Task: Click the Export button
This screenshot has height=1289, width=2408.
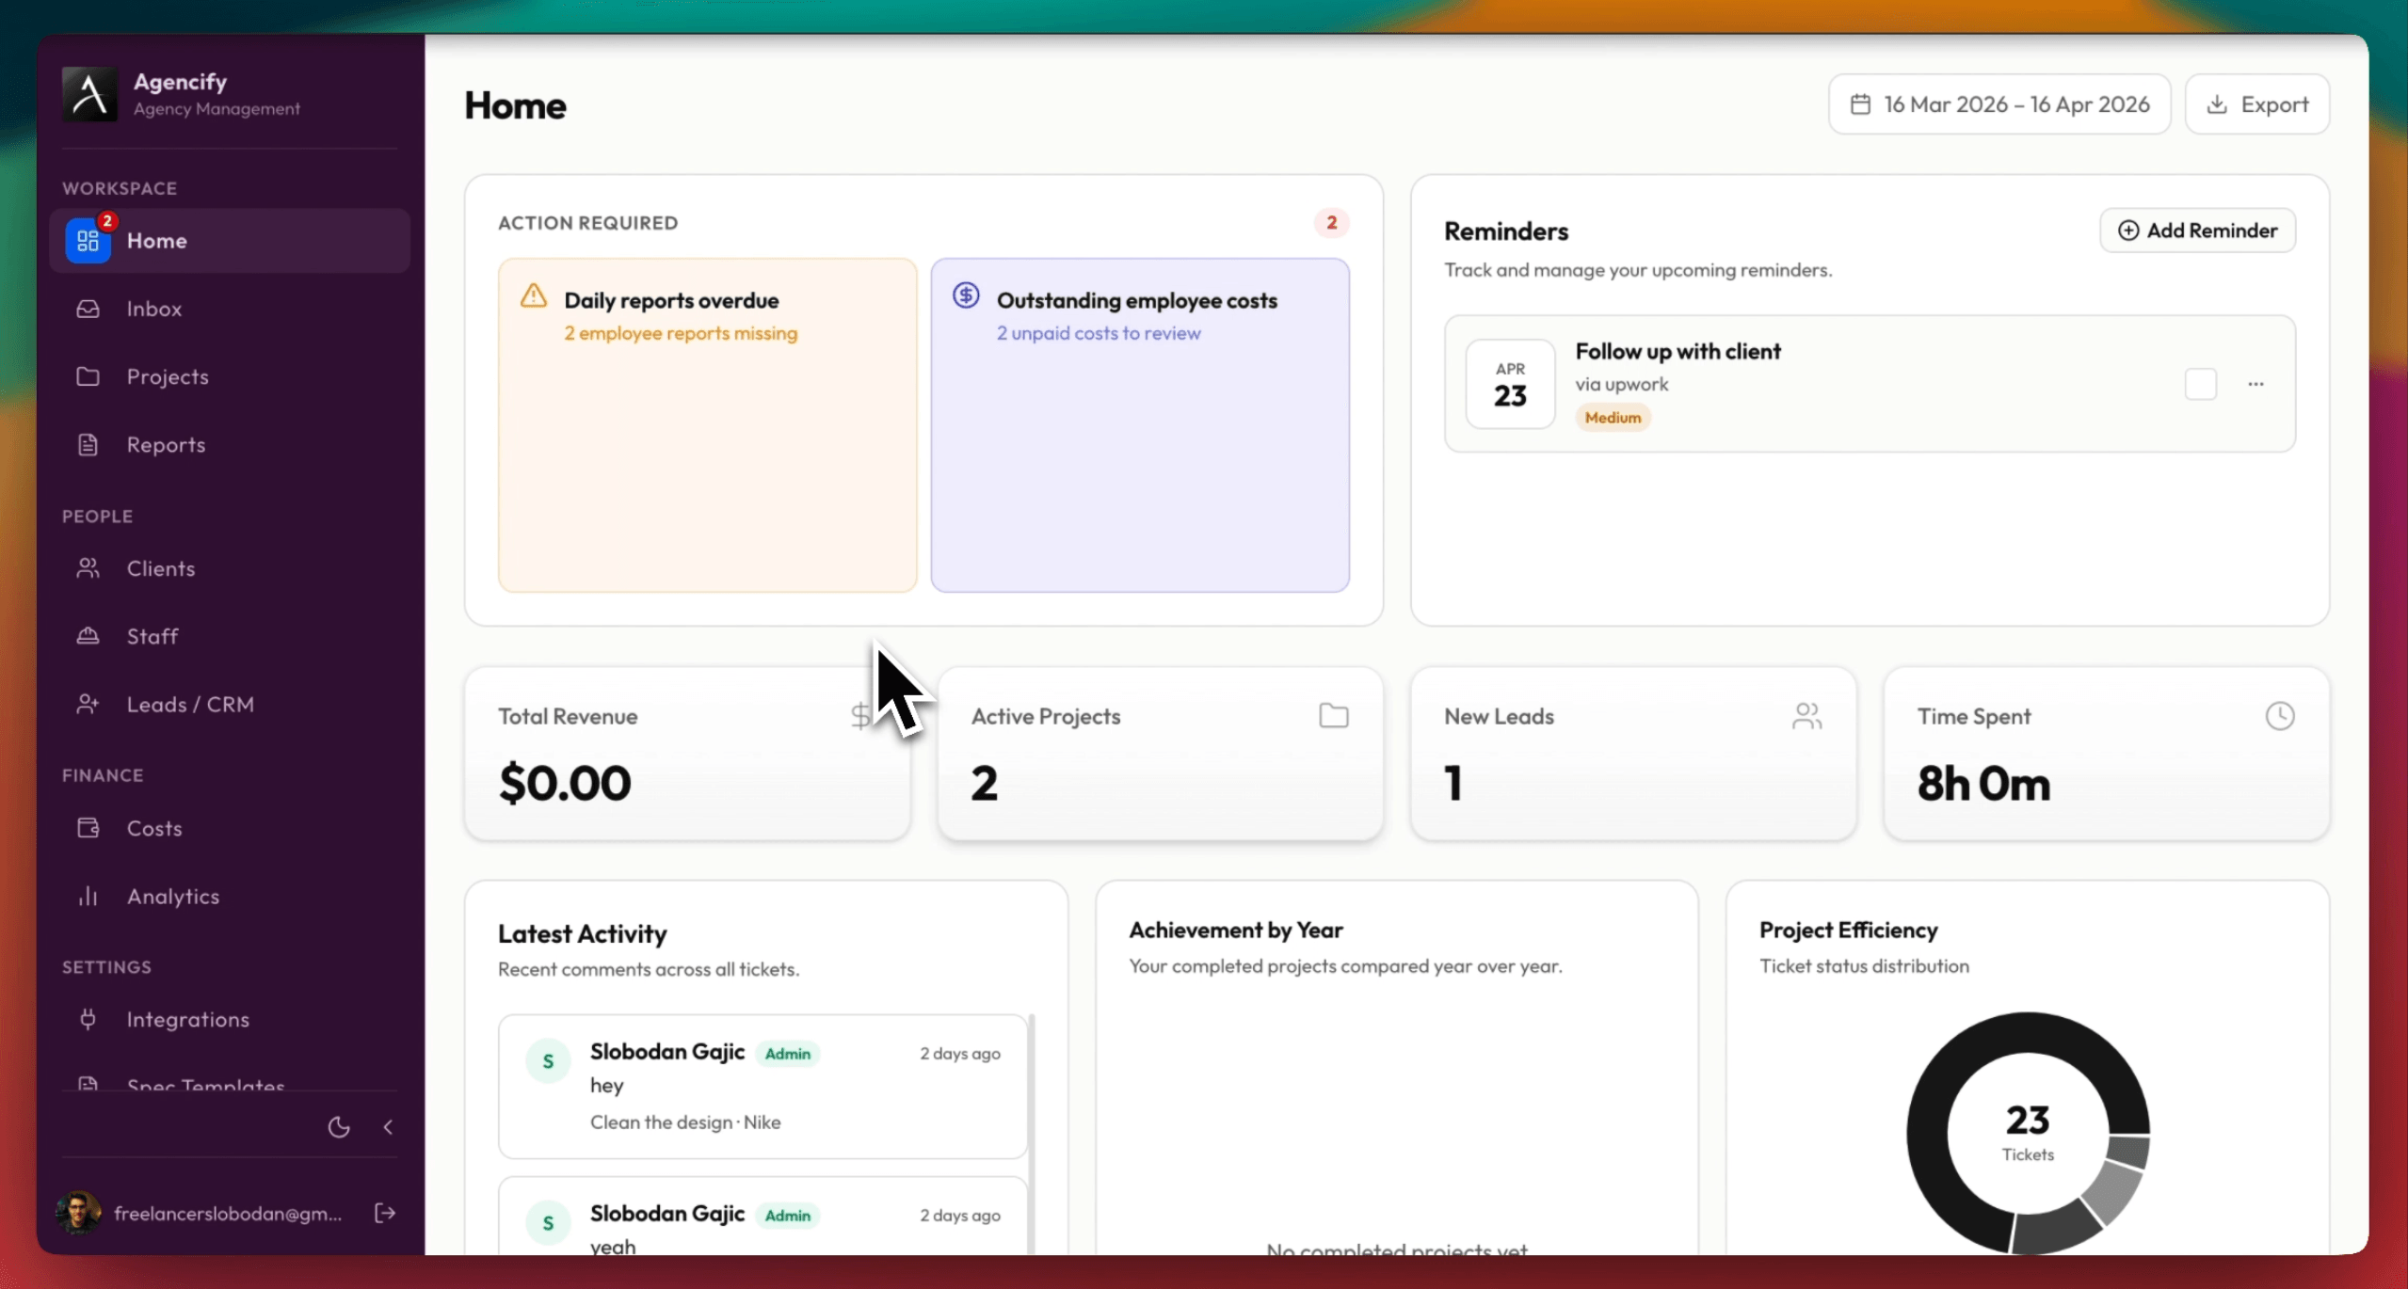Action: 2257,103
